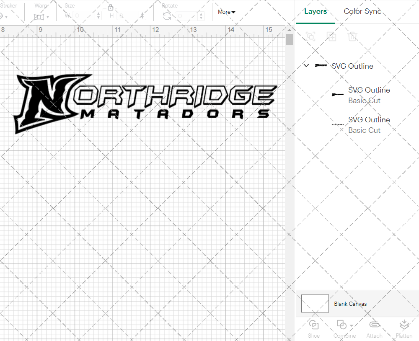This screenshot has width=419, height=341.
Task: Switch to the Color Sync tab
Action: (362, 11)
